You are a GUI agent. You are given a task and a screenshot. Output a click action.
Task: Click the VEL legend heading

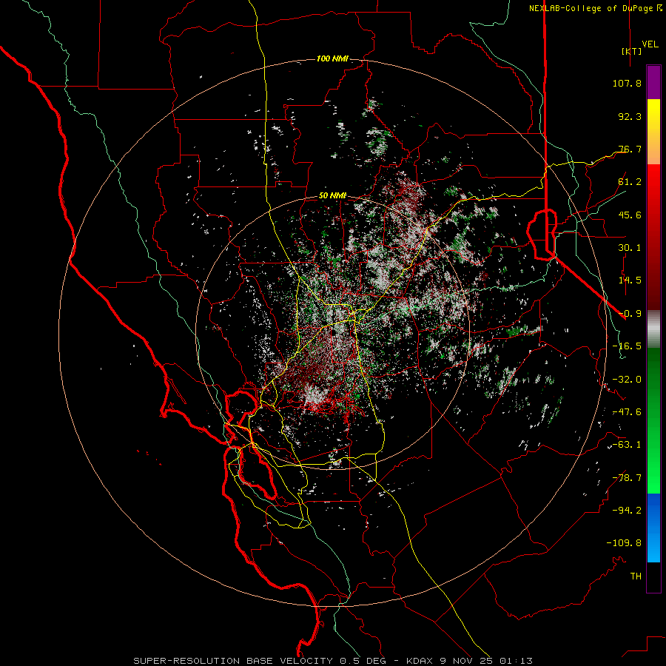(x=650, y=44)
